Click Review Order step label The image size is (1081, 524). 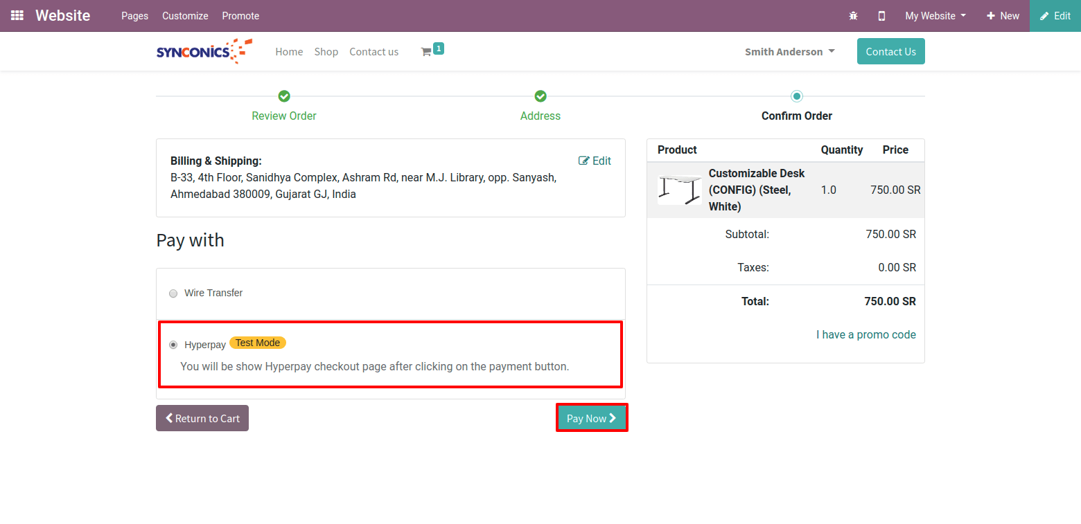[x=284, y=116]
